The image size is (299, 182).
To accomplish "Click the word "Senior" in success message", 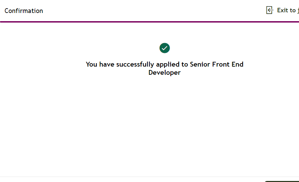I will pos(199,64).
